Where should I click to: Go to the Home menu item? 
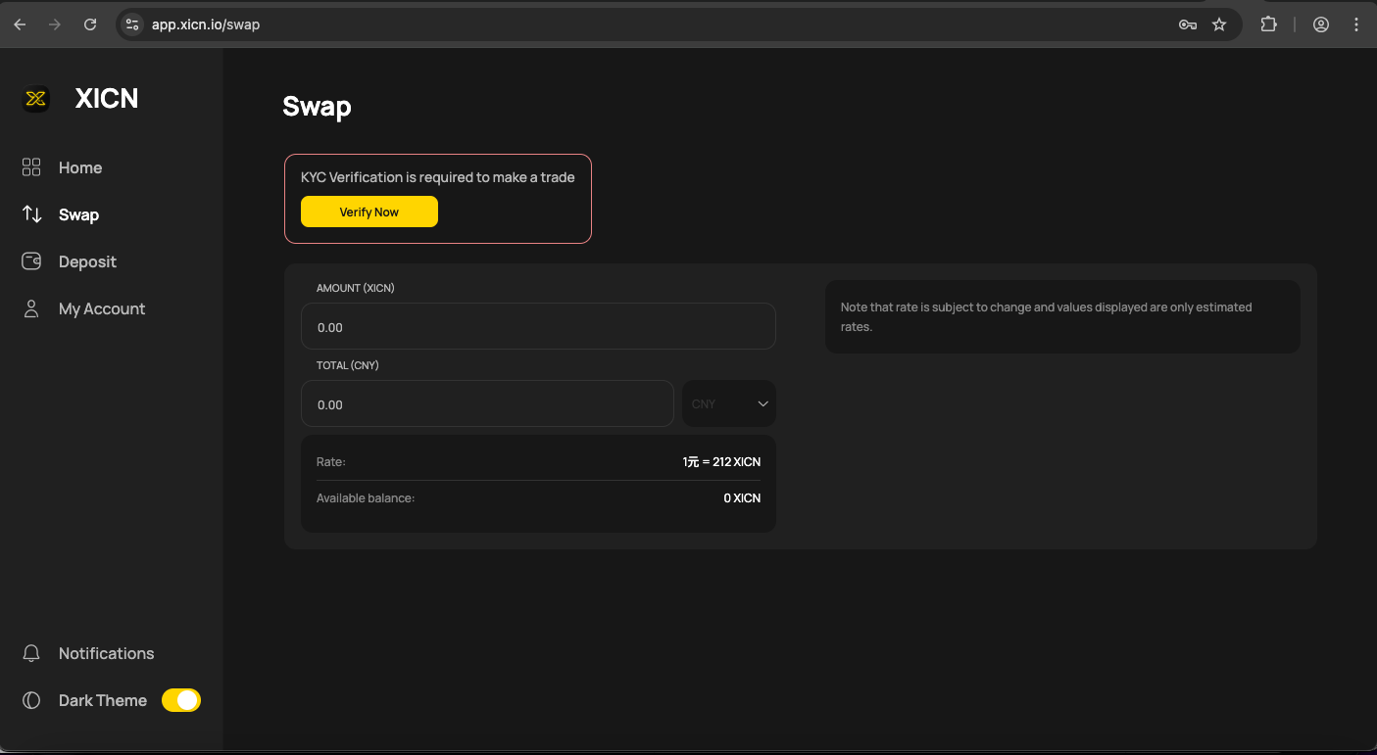coord(80,167)
